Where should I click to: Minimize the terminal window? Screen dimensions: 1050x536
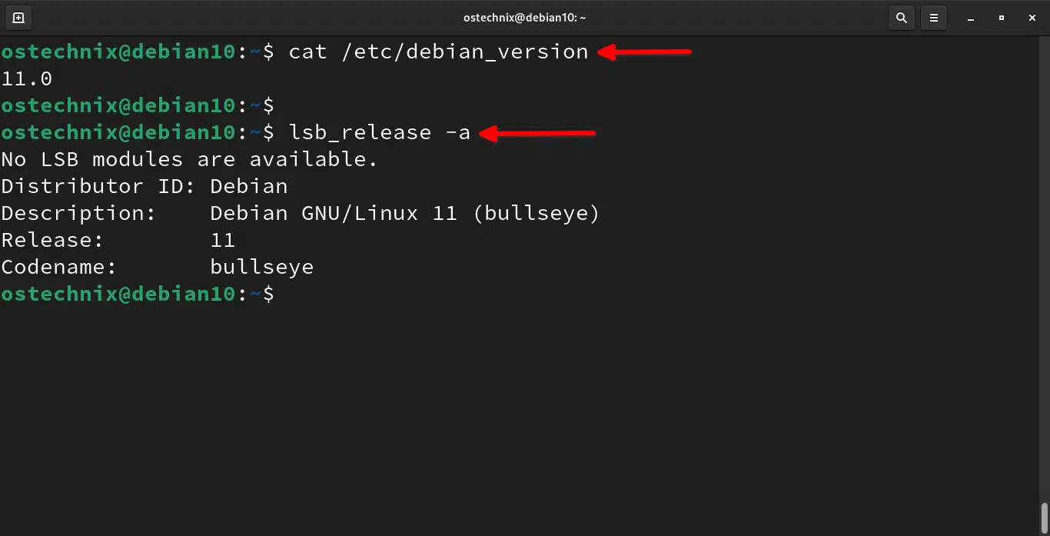point(967,17)
